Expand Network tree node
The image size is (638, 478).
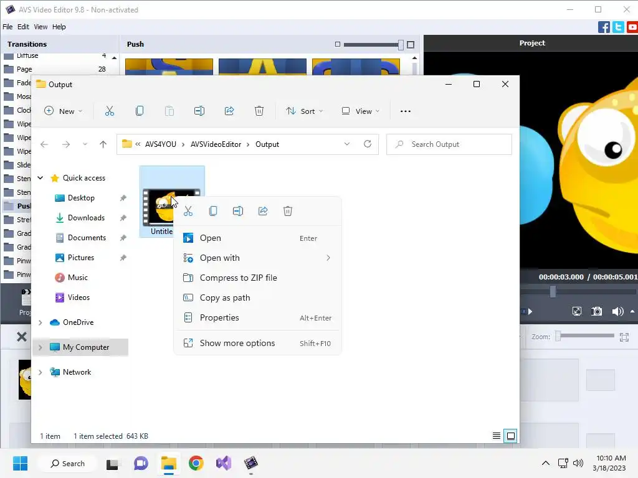pos(40,372)
